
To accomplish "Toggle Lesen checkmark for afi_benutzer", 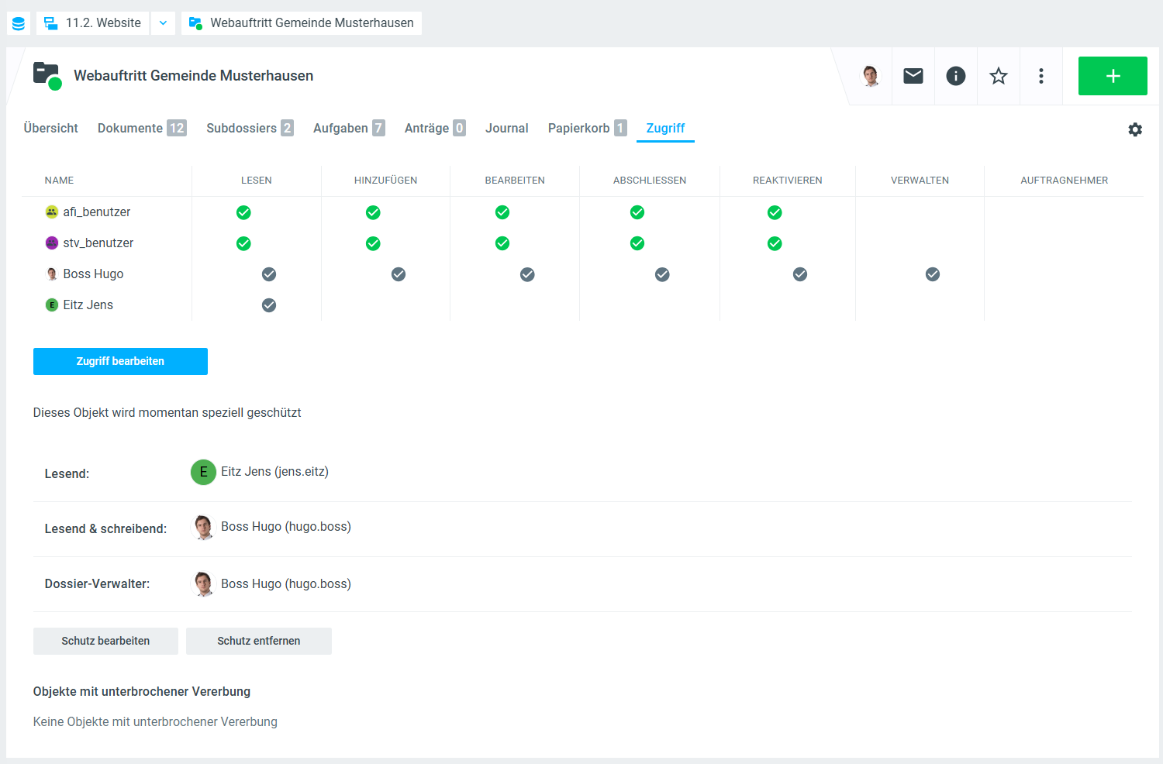I will pyautogui.click(x=243, y=212).
